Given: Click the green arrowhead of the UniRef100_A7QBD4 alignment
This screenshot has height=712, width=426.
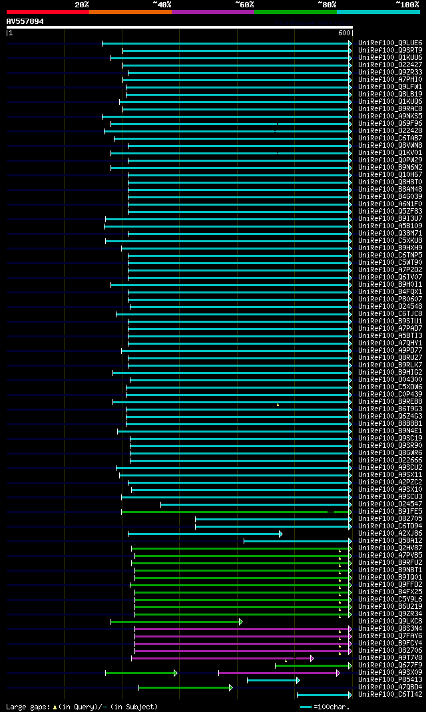Looking at the screenshot, I should tap(231, 687).
